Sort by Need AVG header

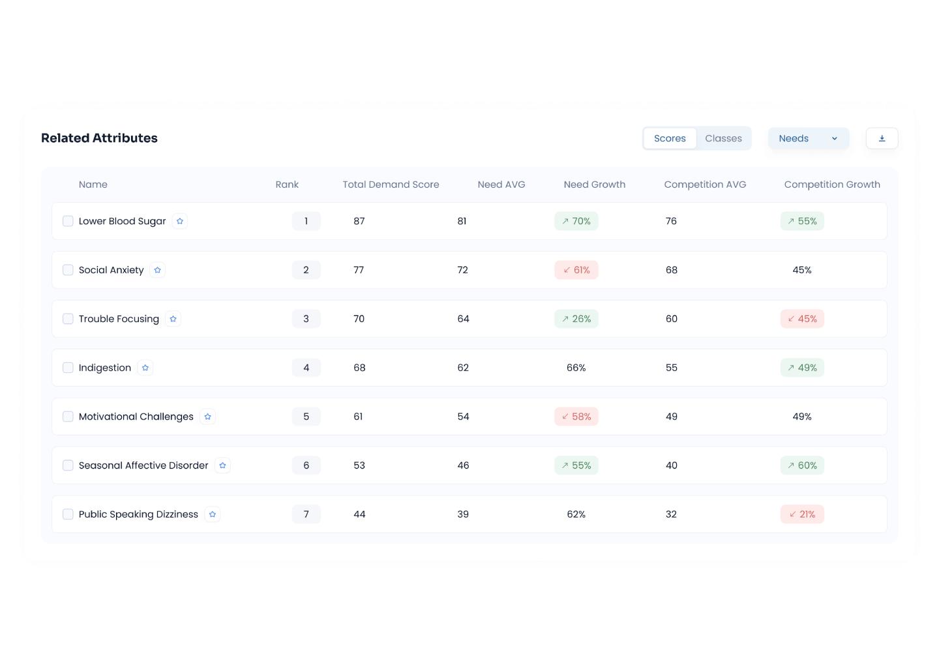pyautogui.click(x=501, y=184)
